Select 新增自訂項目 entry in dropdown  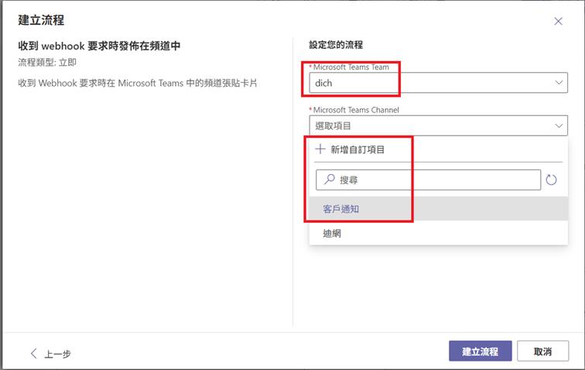point(357,149)
